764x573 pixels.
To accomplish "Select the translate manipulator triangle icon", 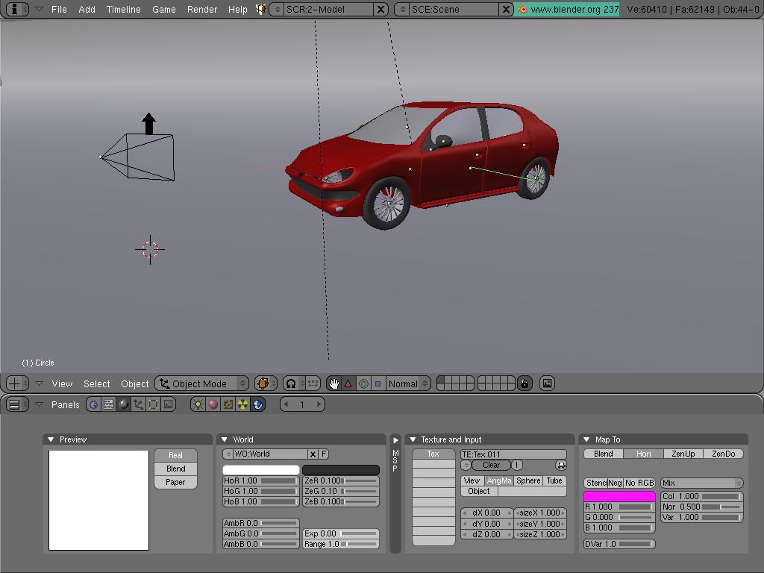I will tap(348, 383).
